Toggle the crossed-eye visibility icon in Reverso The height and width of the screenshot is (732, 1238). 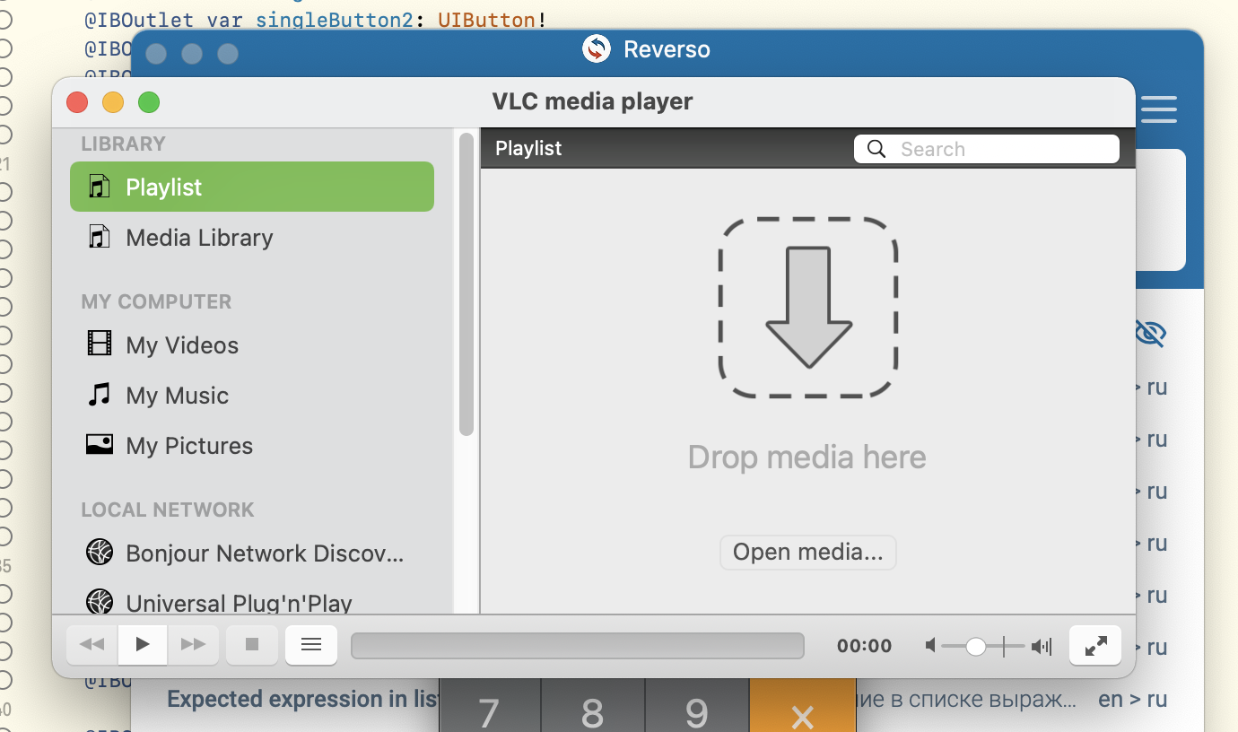1150,334
